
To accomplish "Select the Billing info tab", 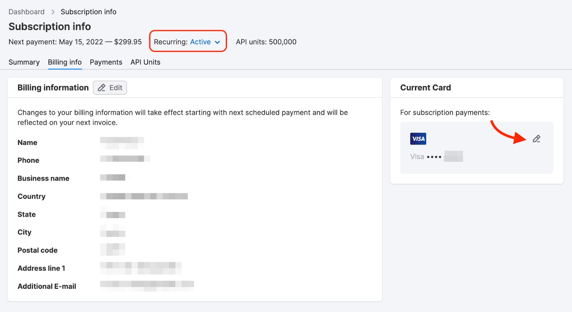I will point(65,62).
